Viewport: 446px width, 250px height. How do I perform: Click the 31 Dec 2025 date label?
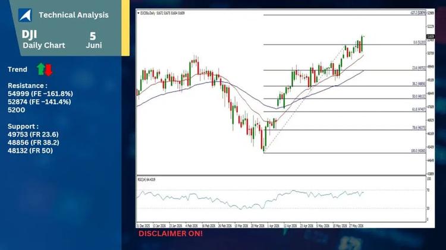(x=143, y=226)
